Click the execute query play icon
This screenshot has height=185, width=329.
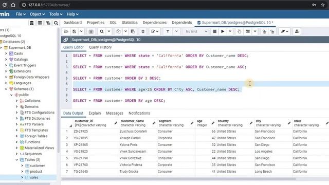[x=223, y=31]
